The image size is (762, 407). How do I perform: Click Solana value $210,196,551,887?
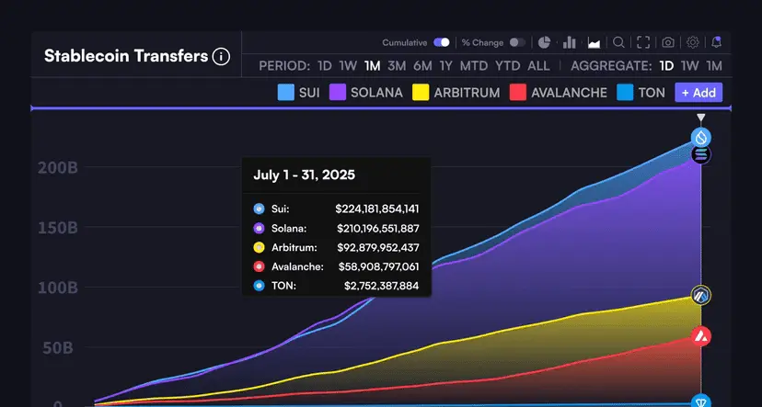click(x=378, y=229)
